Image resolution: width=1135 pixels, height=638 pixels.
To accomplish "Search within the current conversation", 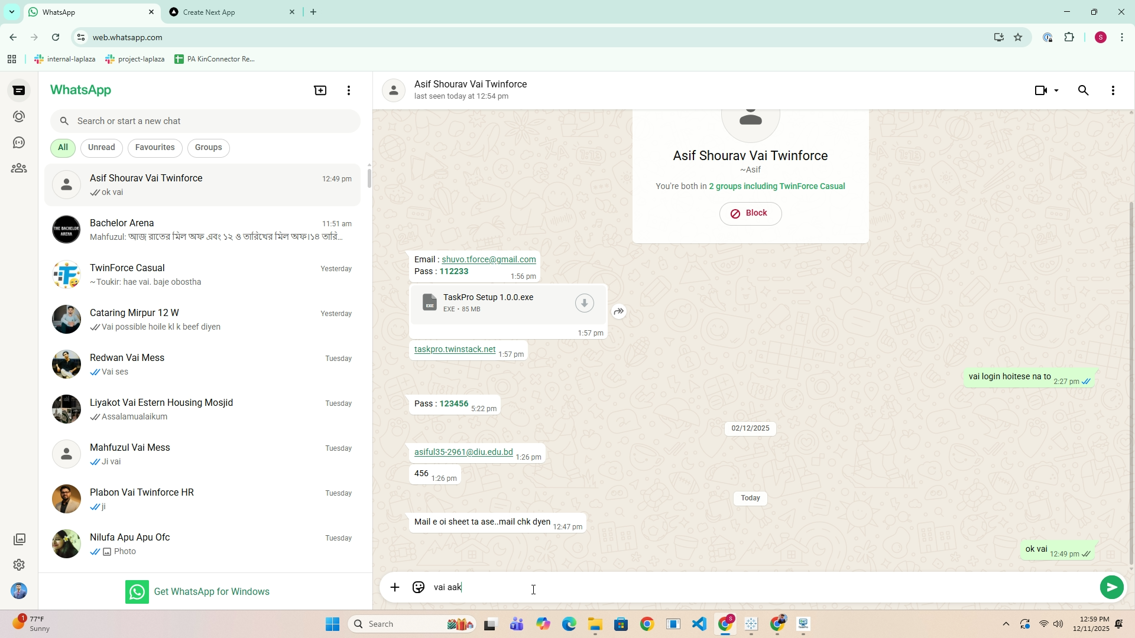I will (x=1083, y=90).
